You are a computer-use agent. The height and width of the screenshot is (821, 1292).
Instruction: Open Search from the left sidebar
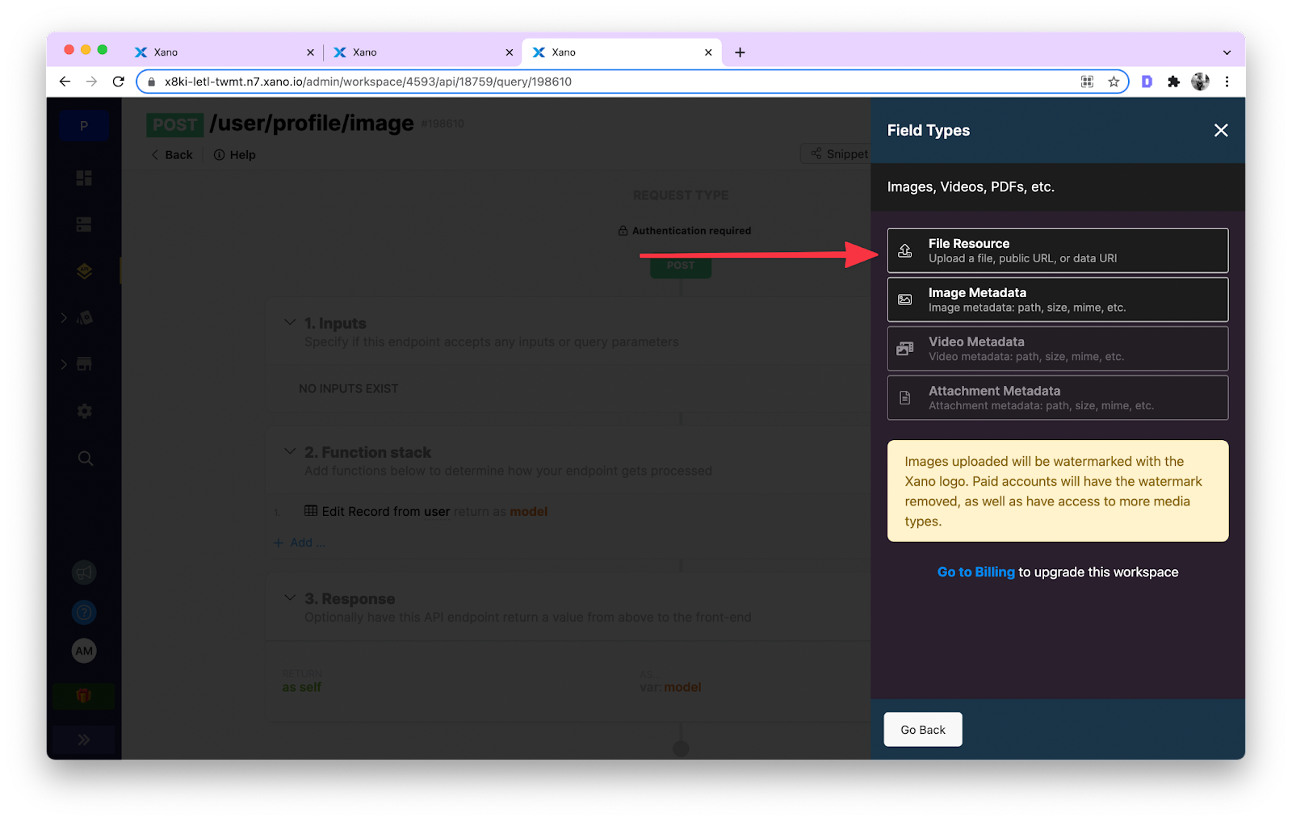[84, 458]
